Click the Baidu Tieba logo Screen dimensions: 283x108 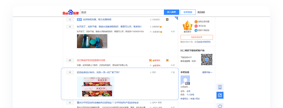pyautogui.click(x=70, y=12)
